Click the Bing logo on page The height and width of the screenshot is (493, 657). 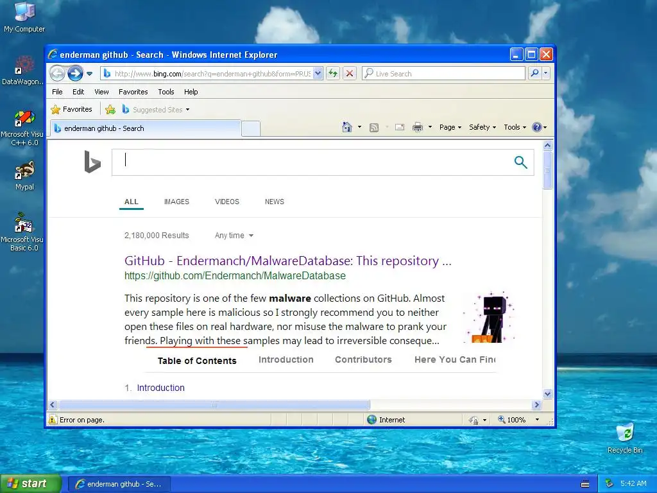pyautogui.click(x=92, y=161)
